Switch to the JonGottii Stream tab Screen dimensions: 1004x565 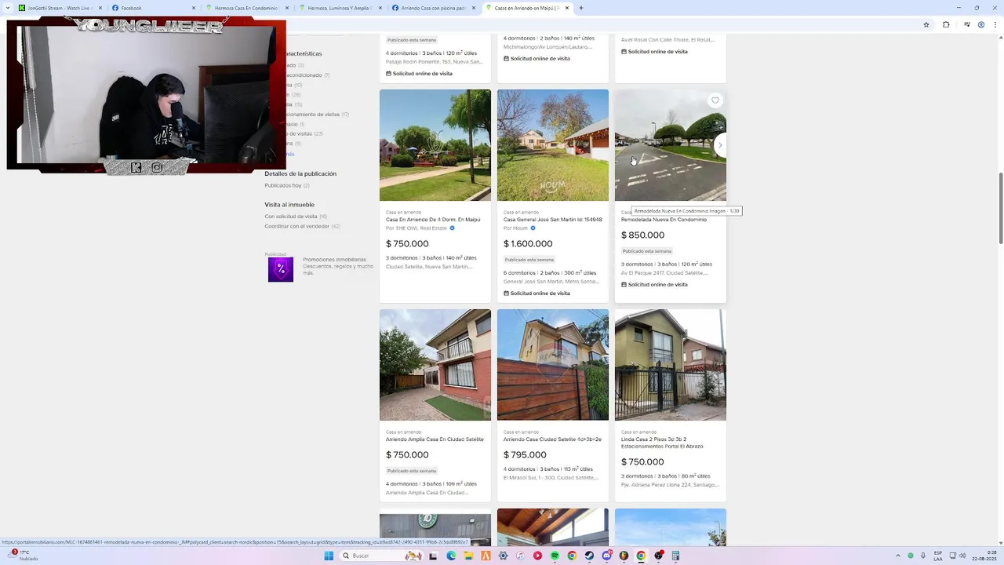click(x=60, y=8)
